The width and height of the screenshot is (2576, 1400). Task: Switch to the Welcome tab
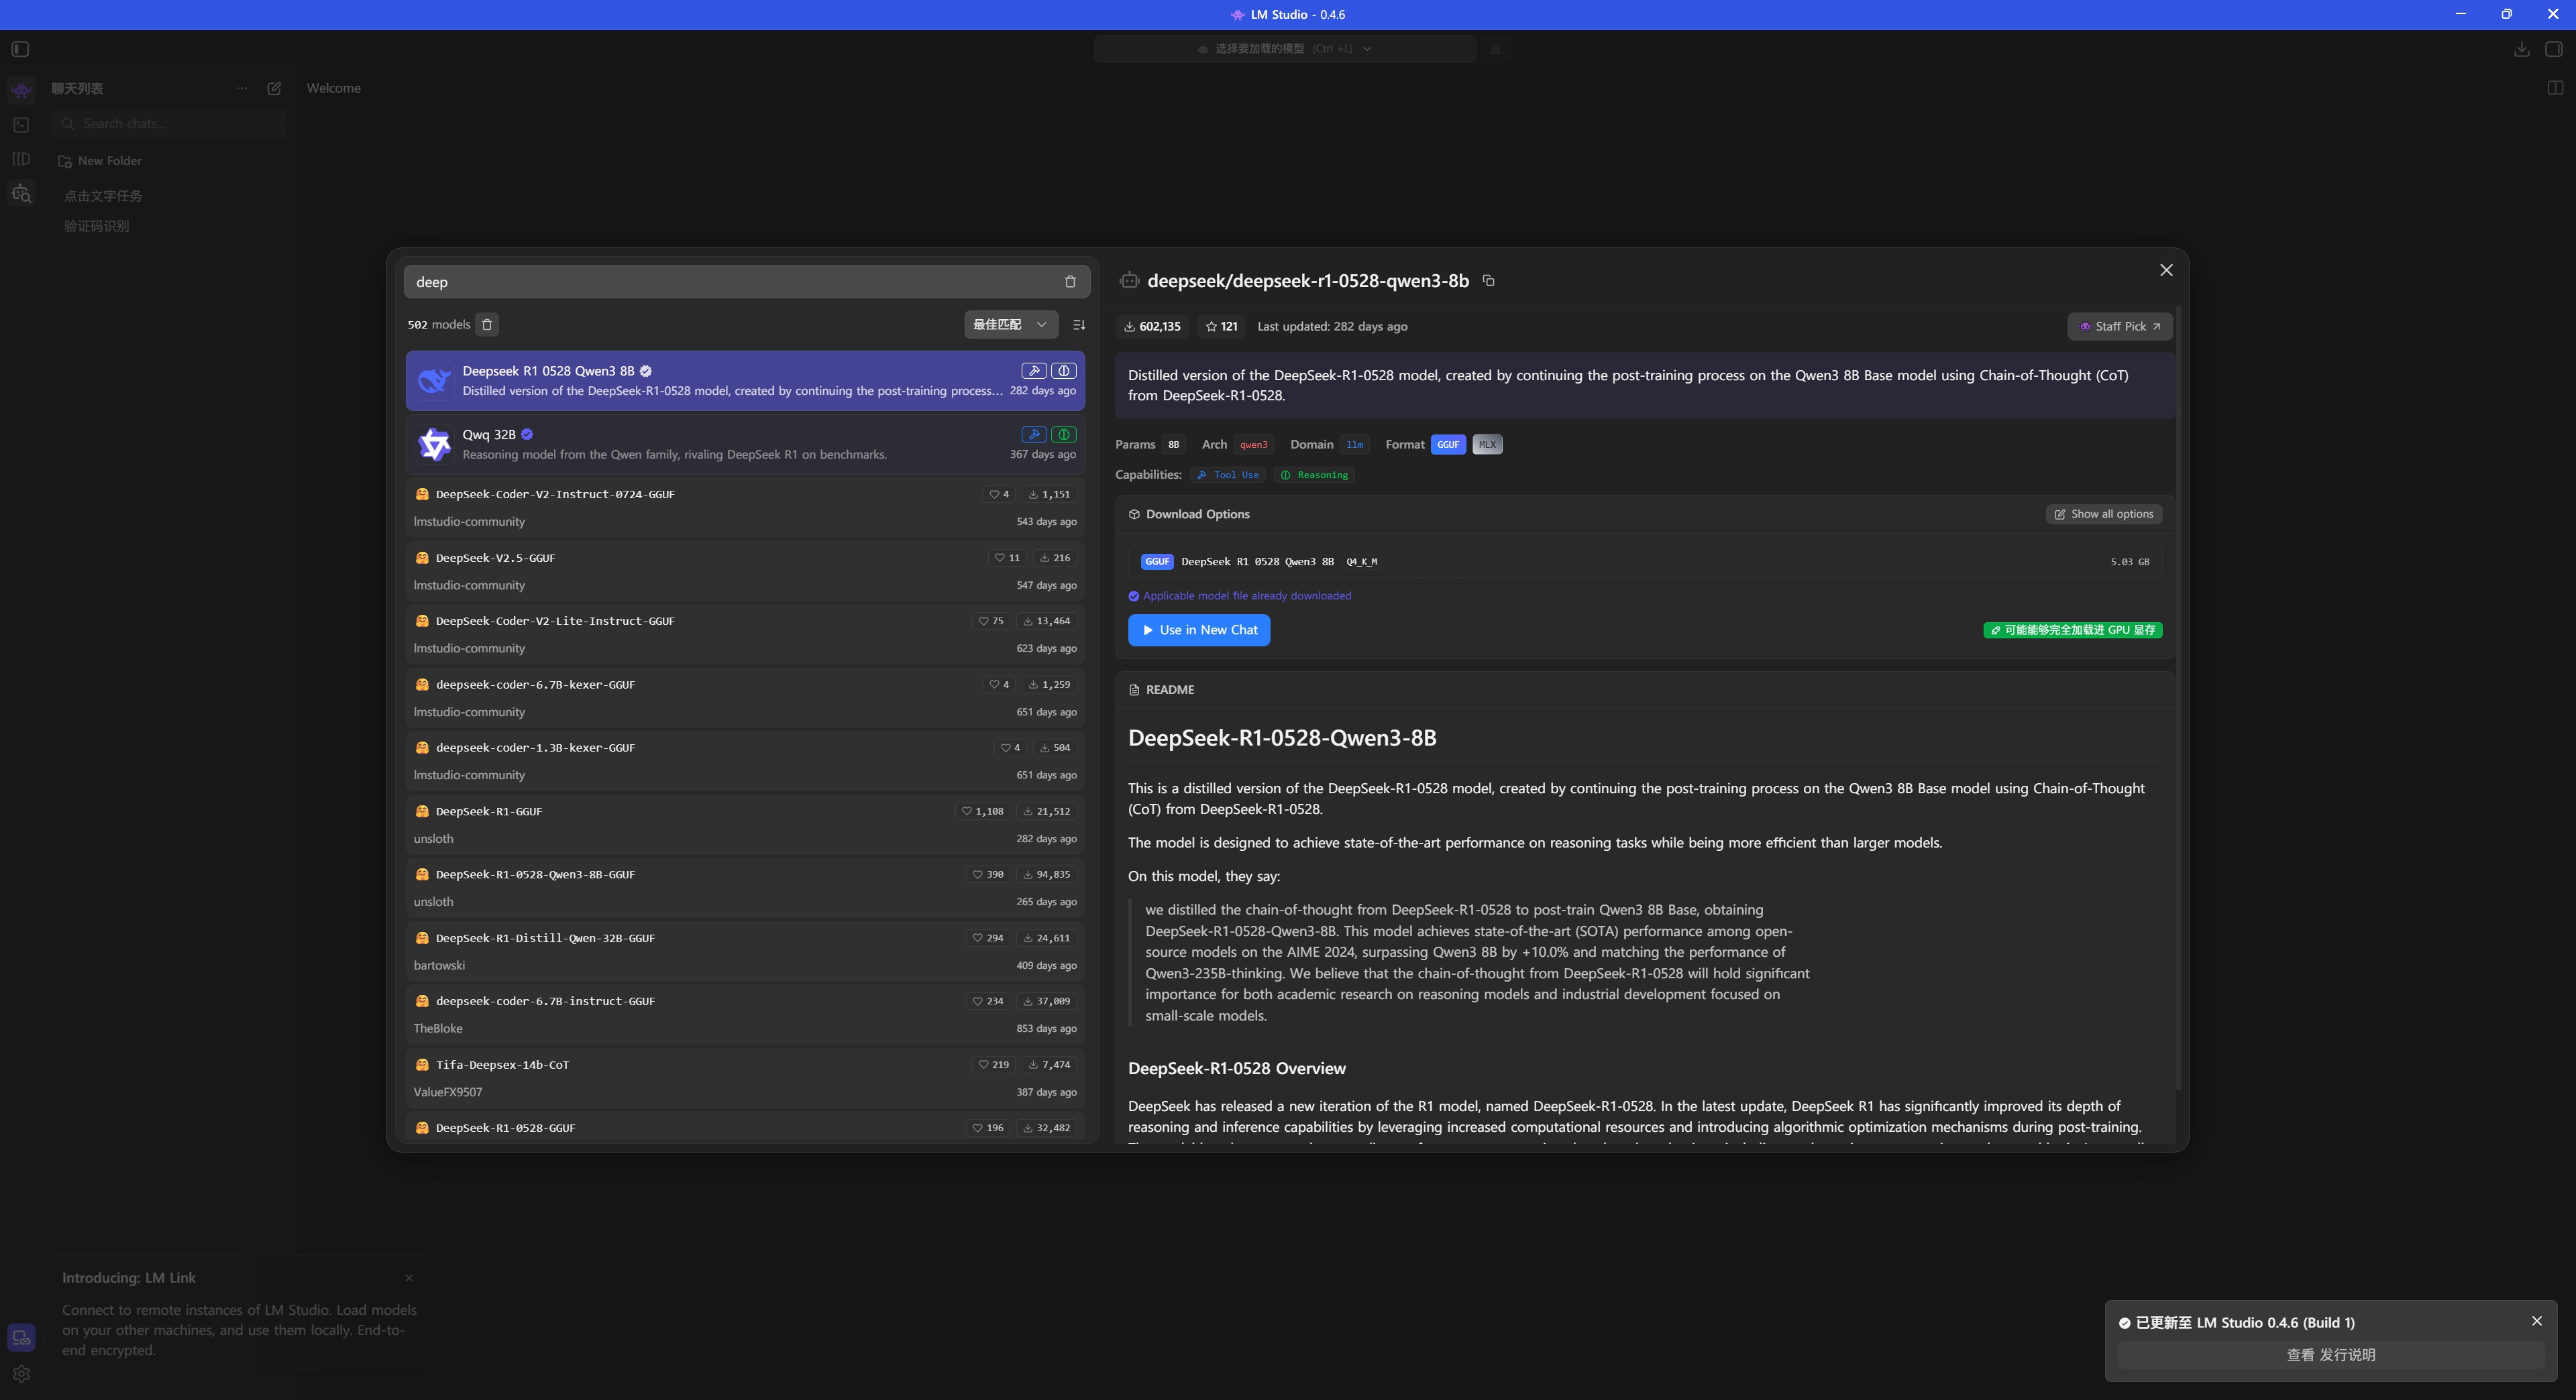pyautogui.click(x=333, y=88)
